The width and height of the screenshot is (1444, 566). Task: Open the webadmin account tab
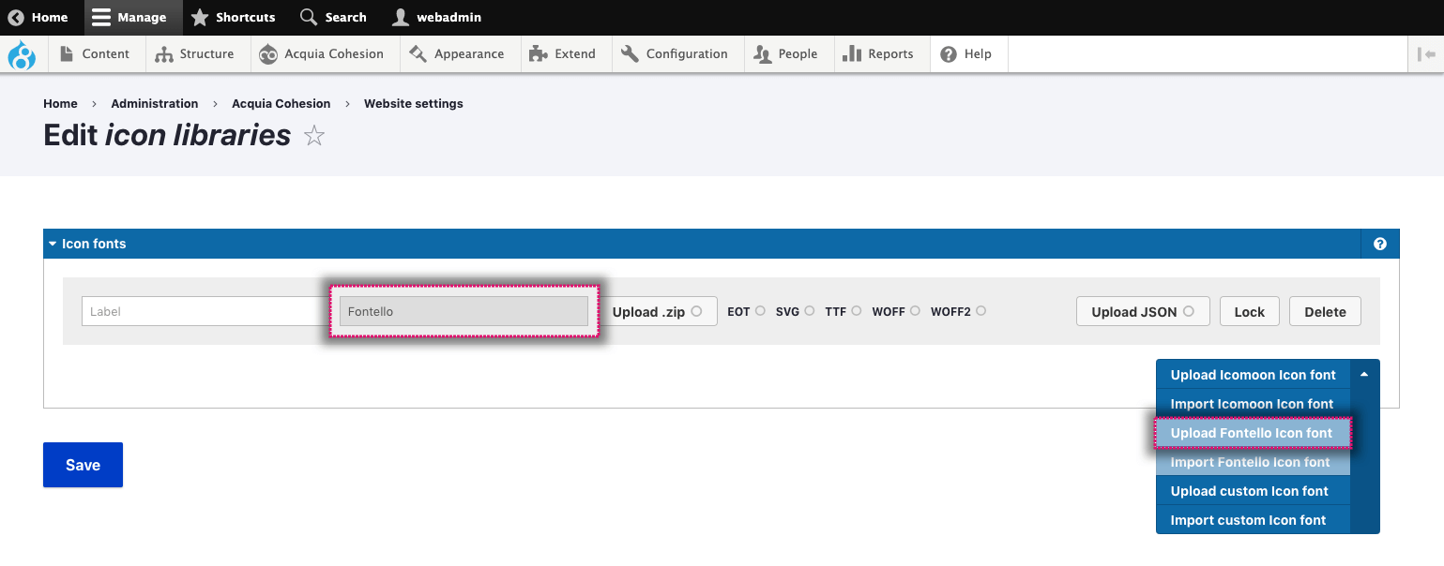(436, 17)
